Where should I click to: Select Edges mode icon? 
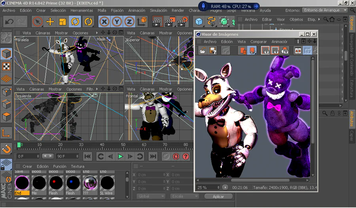click(6, 104)
